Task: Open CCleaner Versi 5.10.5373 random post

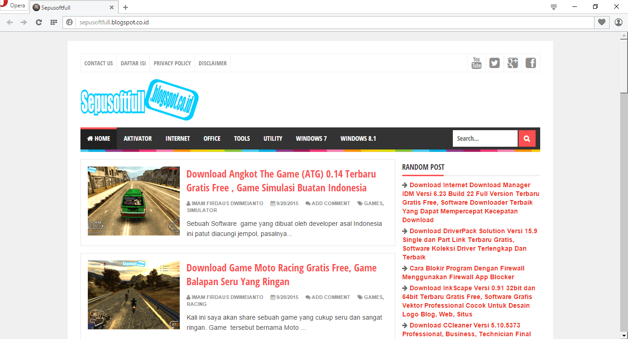Action: [467, 329]
